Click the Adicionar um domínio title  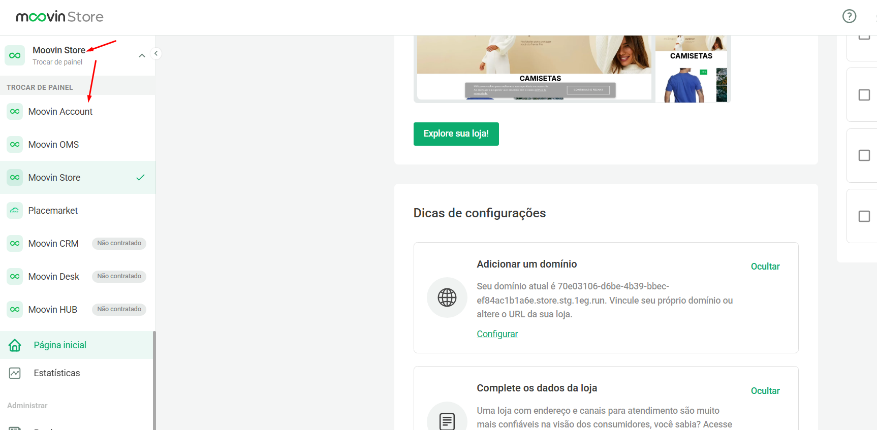point(526,264)
